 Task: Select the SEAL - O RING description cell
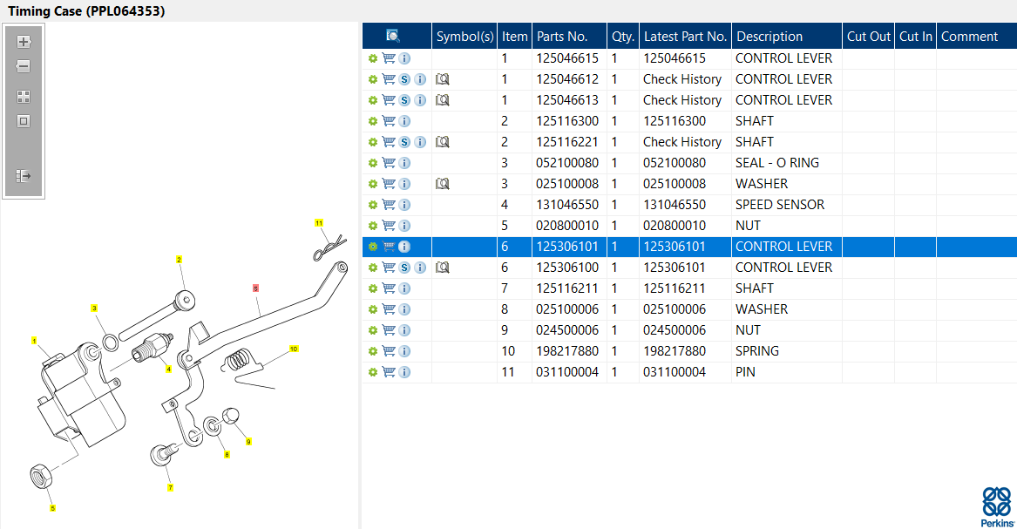click(x=786, y=163)
